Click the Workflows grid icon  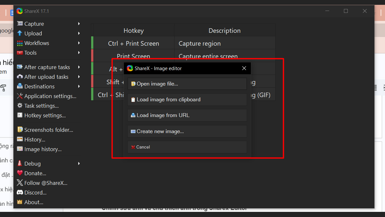click(x=20, y=43)
